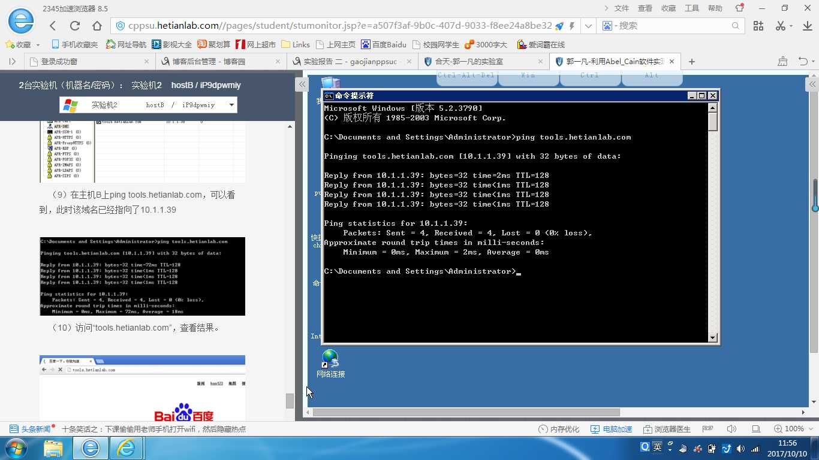The height and width of the screenshot is (460, 819).
Task: Open the 2345 browser logo menu
Action: [20, 22]
